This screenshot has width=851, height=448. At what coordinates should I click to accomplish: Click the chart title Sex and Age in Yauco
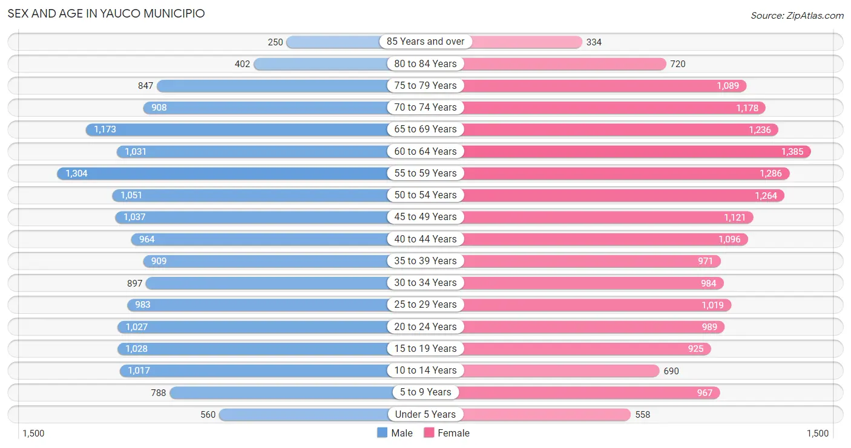pos(107,13)
